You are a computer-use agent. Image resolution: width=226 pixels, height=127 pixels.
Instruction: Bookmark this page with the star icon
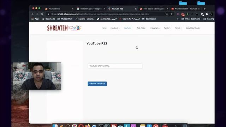click(172, 14)
